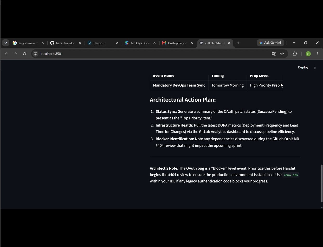
Task: Click the '/duo ask' code snippet
Action: coord(291,175)
